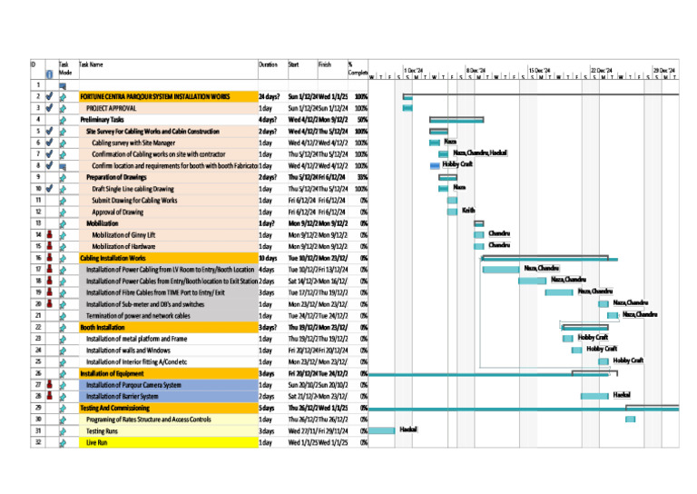Click the '22 Dec '24' timescale header

pos(601,70)
